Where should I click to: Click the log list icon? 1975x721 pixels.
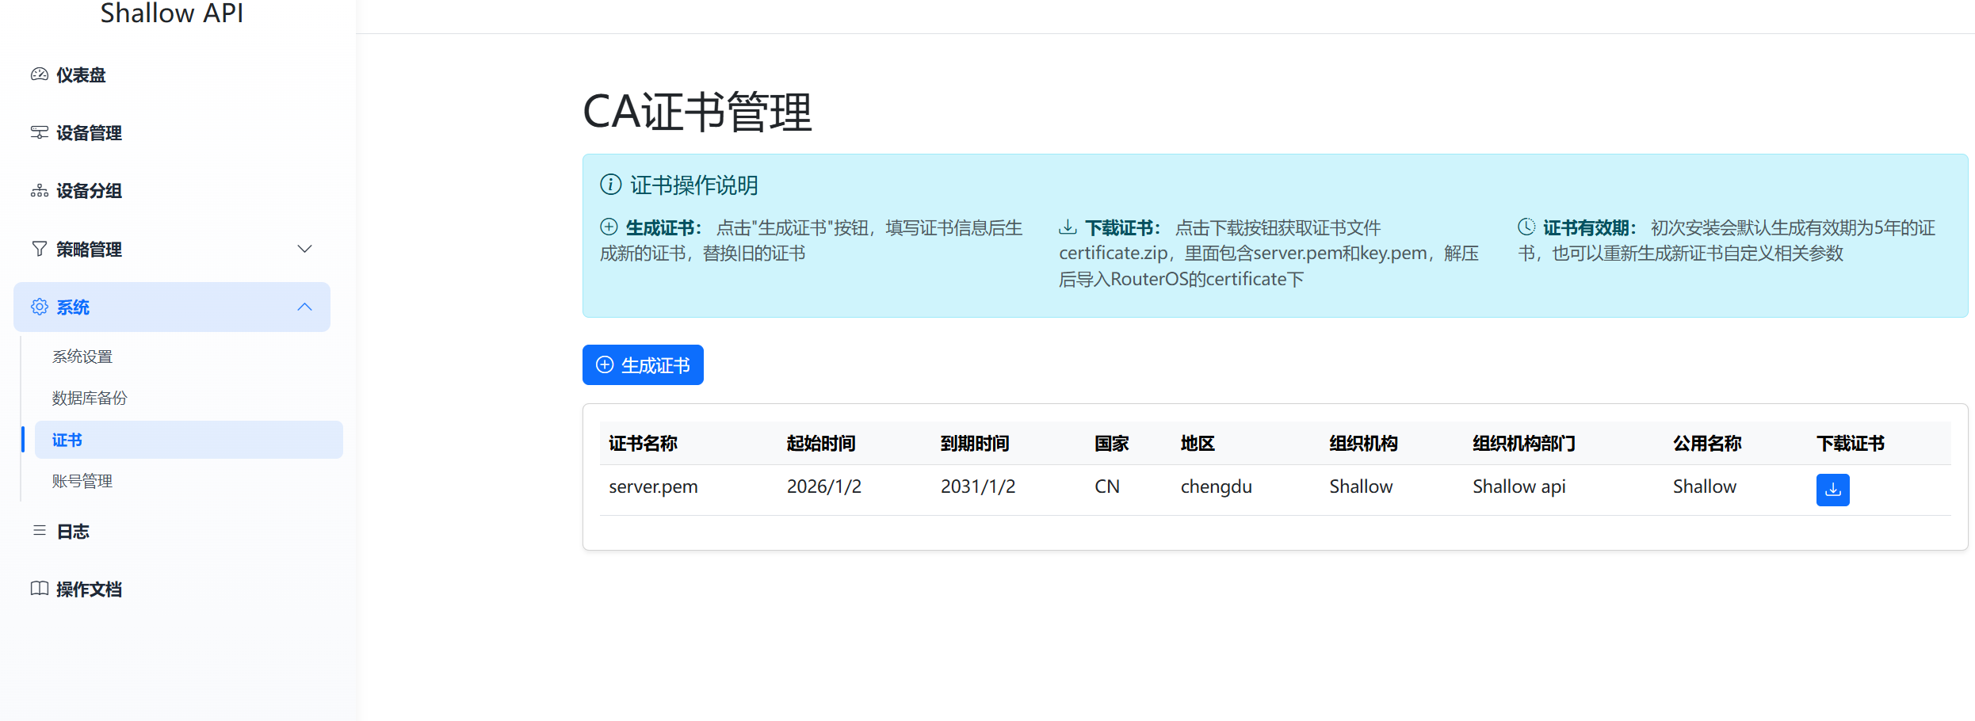pyautogui.click(x=39, y=531)
